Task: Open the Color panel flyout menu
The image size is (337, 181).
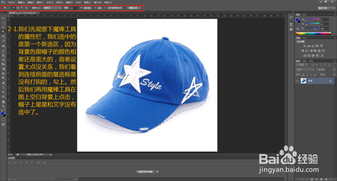Action: click(x=334, y=15)
